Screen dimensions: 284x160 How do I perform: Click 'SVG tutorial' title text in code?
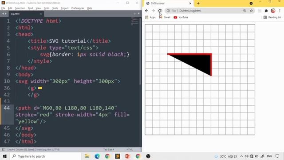(x=67, y=41)
